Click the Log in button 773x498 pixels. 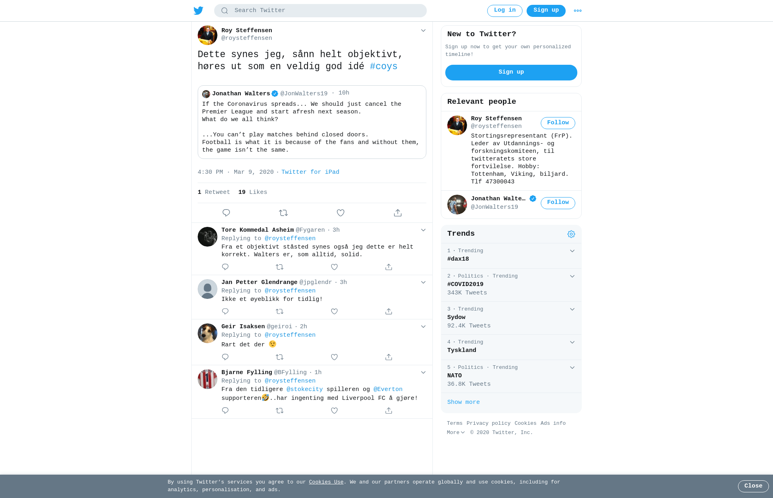505,11
